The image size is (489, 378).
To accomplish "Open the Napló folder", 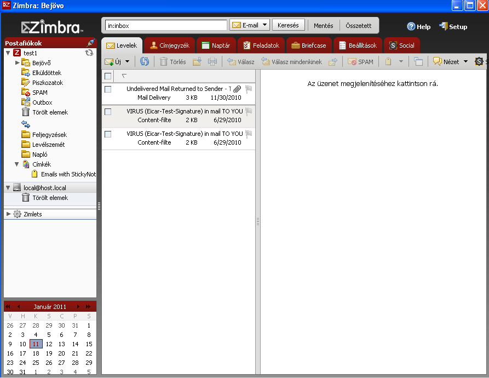I will [x=34, y=154].
